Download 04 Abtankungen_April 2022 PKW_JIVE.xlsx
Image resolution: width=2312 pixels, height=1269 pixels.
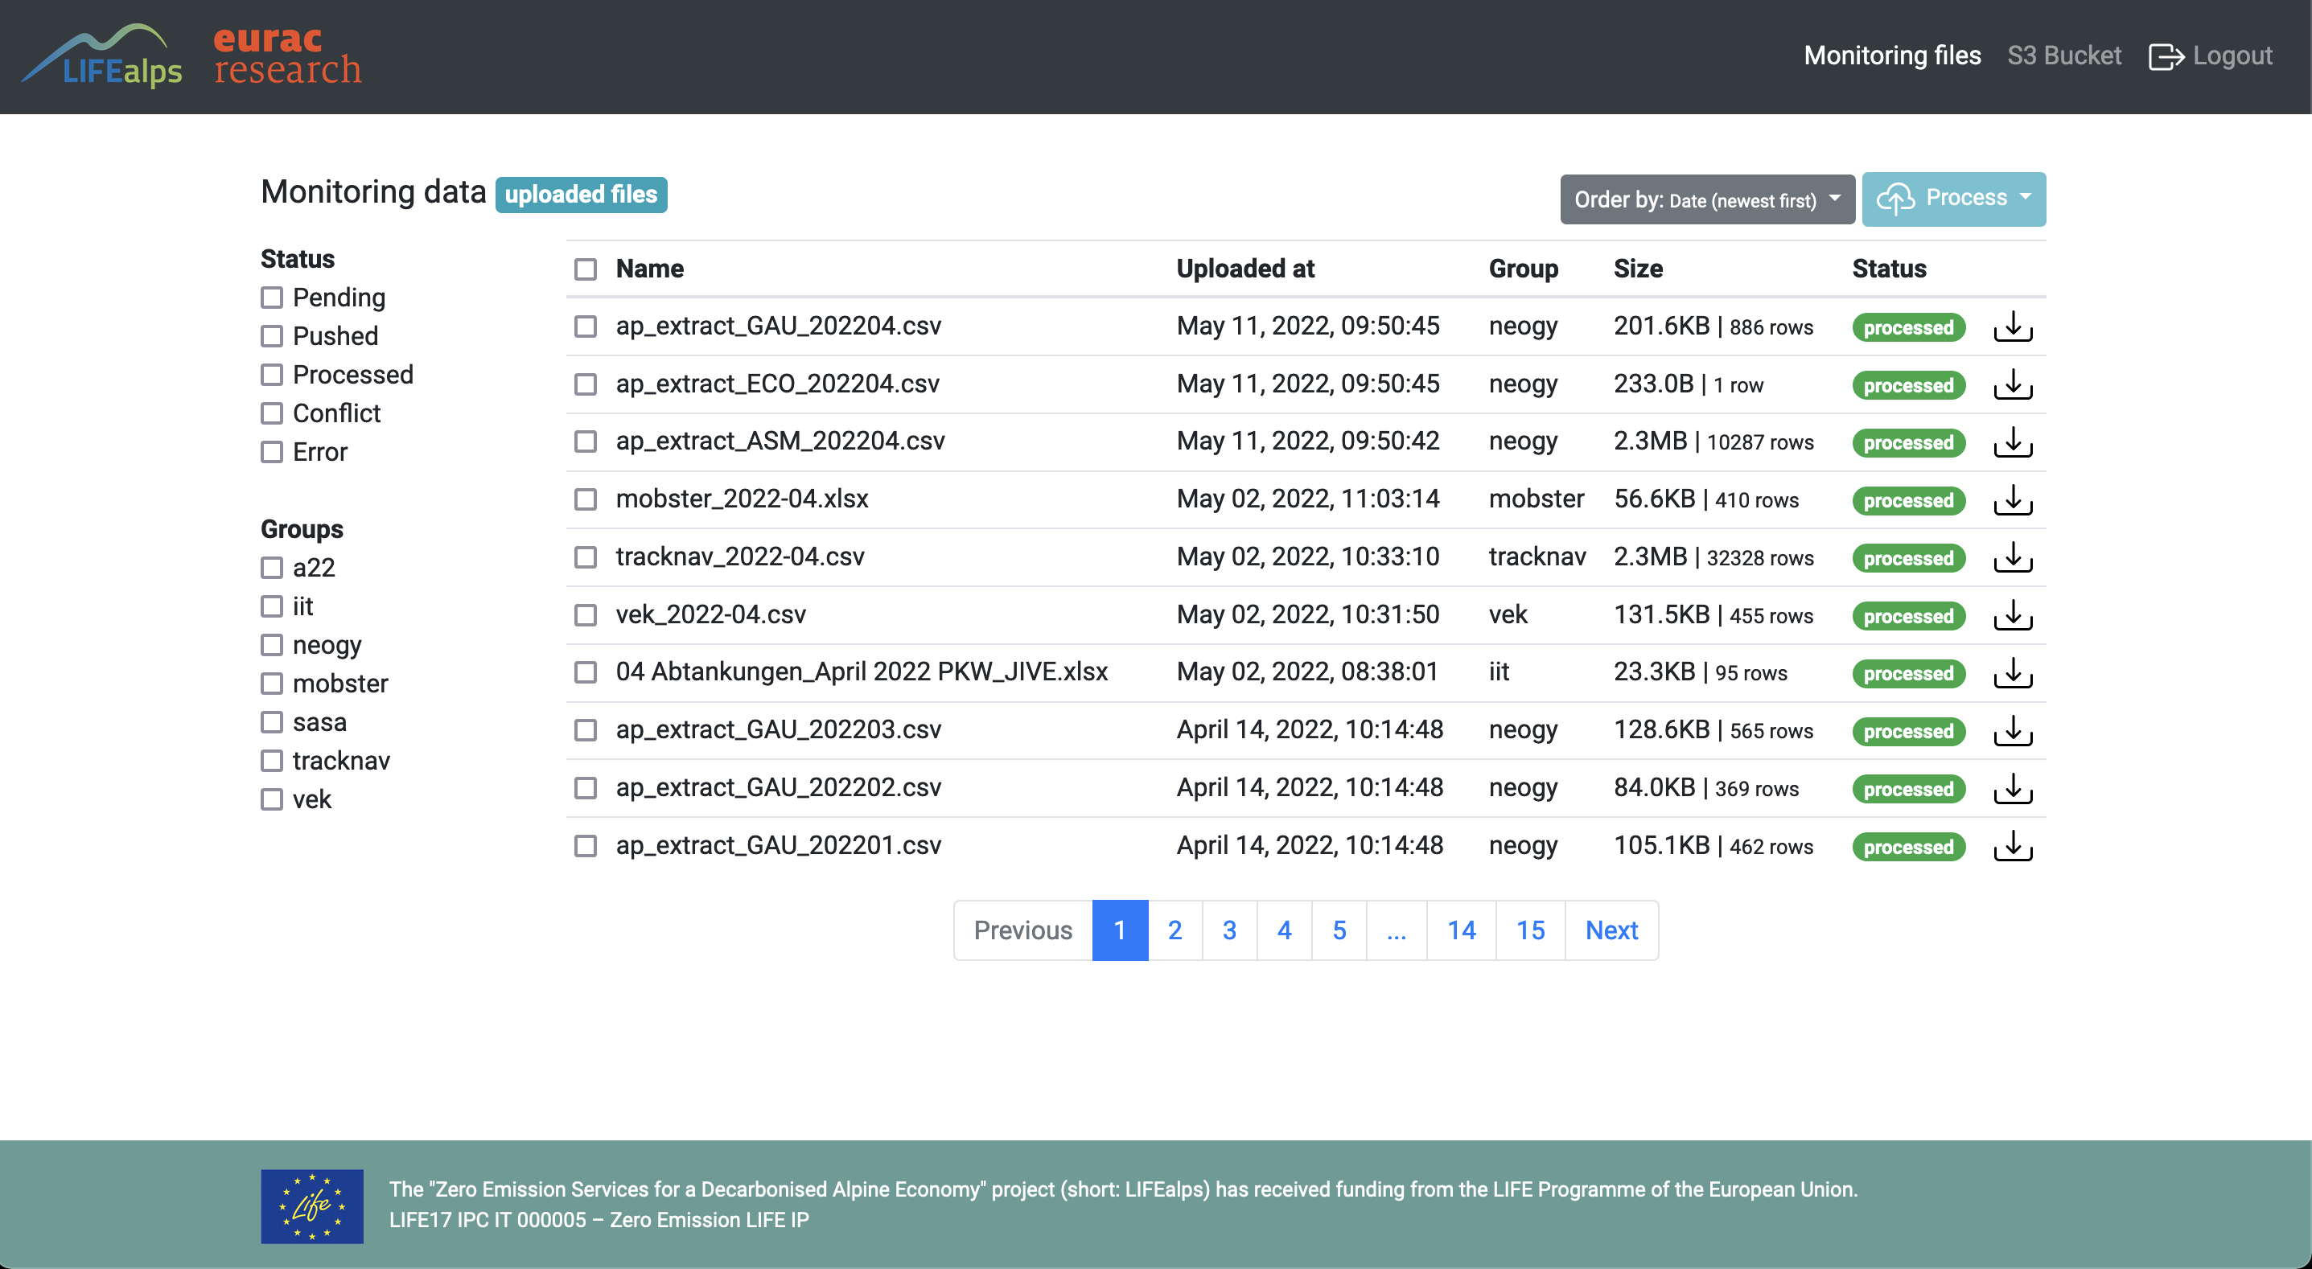pos(2012,672)
